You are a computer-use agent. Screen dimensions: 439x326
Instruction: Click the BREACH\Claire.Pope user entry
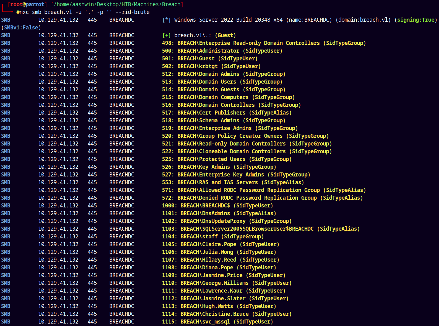tap(229, 244)
